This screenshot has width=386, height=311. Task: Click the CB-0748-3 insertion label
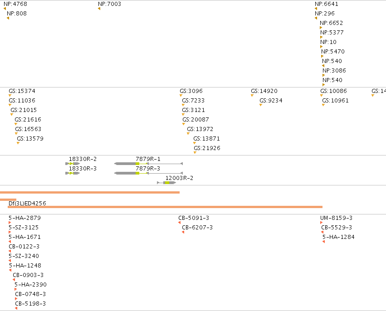point(30,294)
